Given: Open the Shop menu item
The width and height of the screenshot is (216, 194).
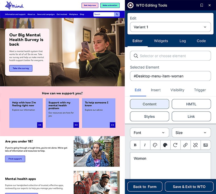Looking at the screenshot, I should click(82, 14).
